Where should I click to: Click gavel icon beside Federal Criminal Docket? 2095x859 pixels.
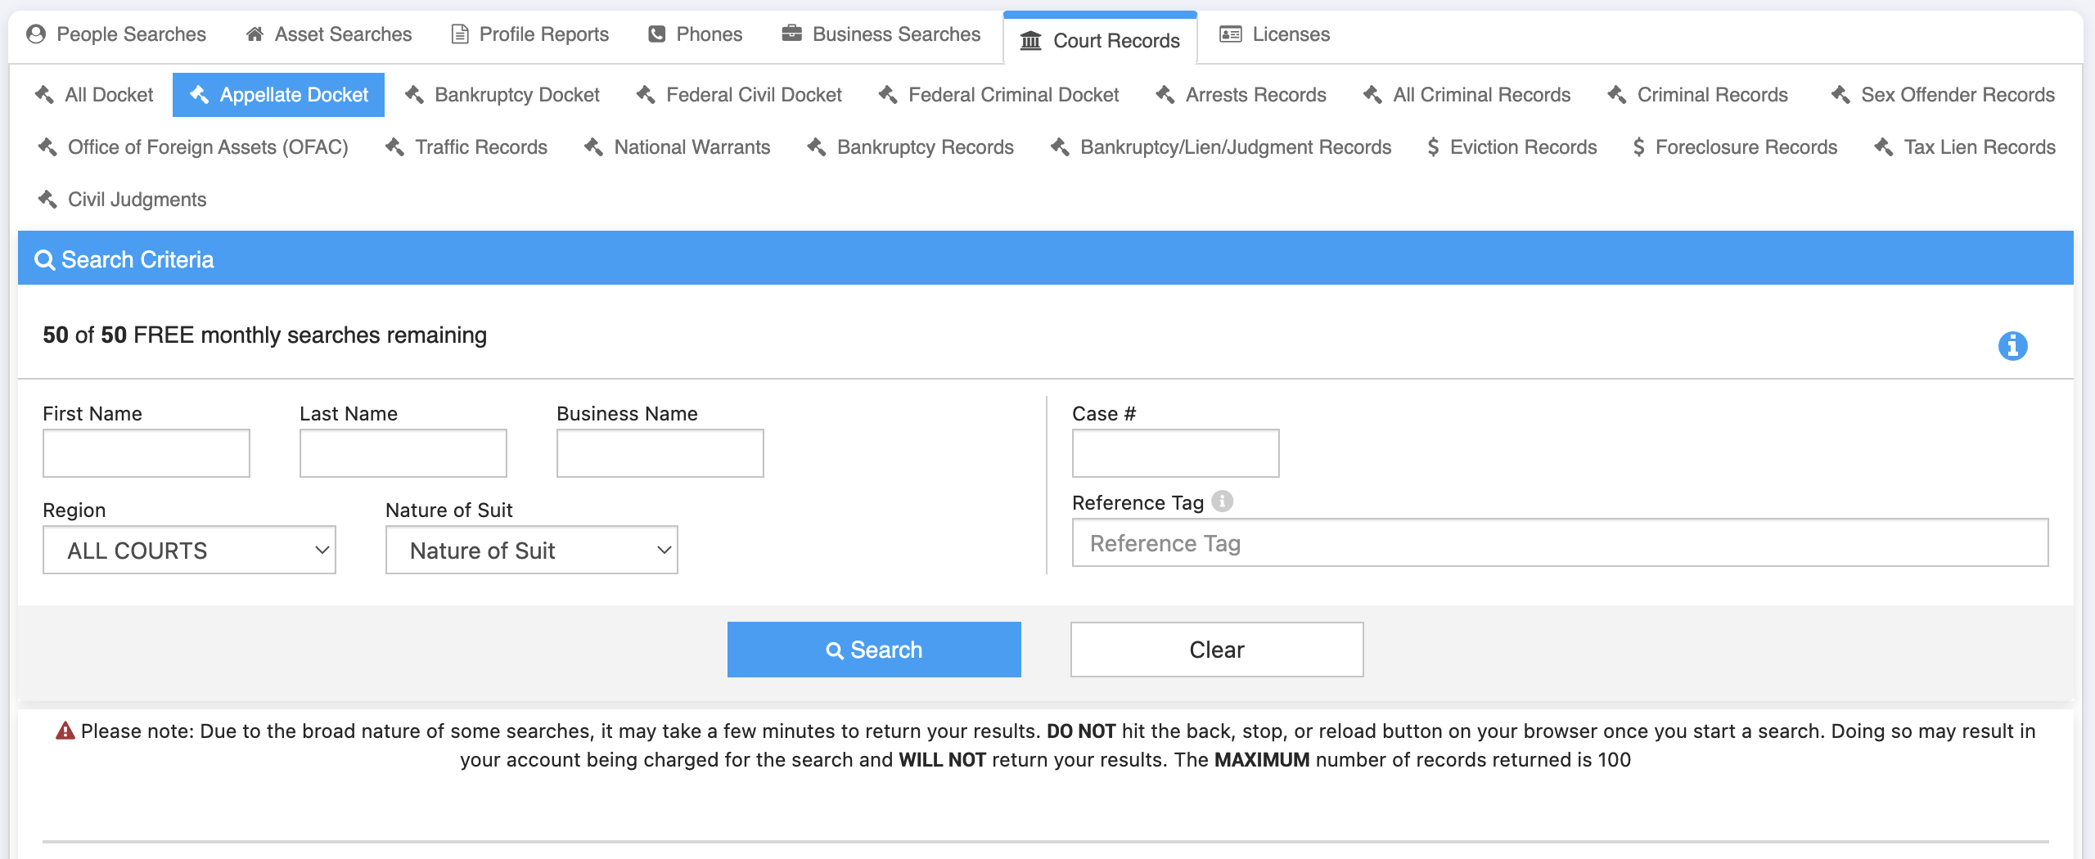[x=888, y=95]
